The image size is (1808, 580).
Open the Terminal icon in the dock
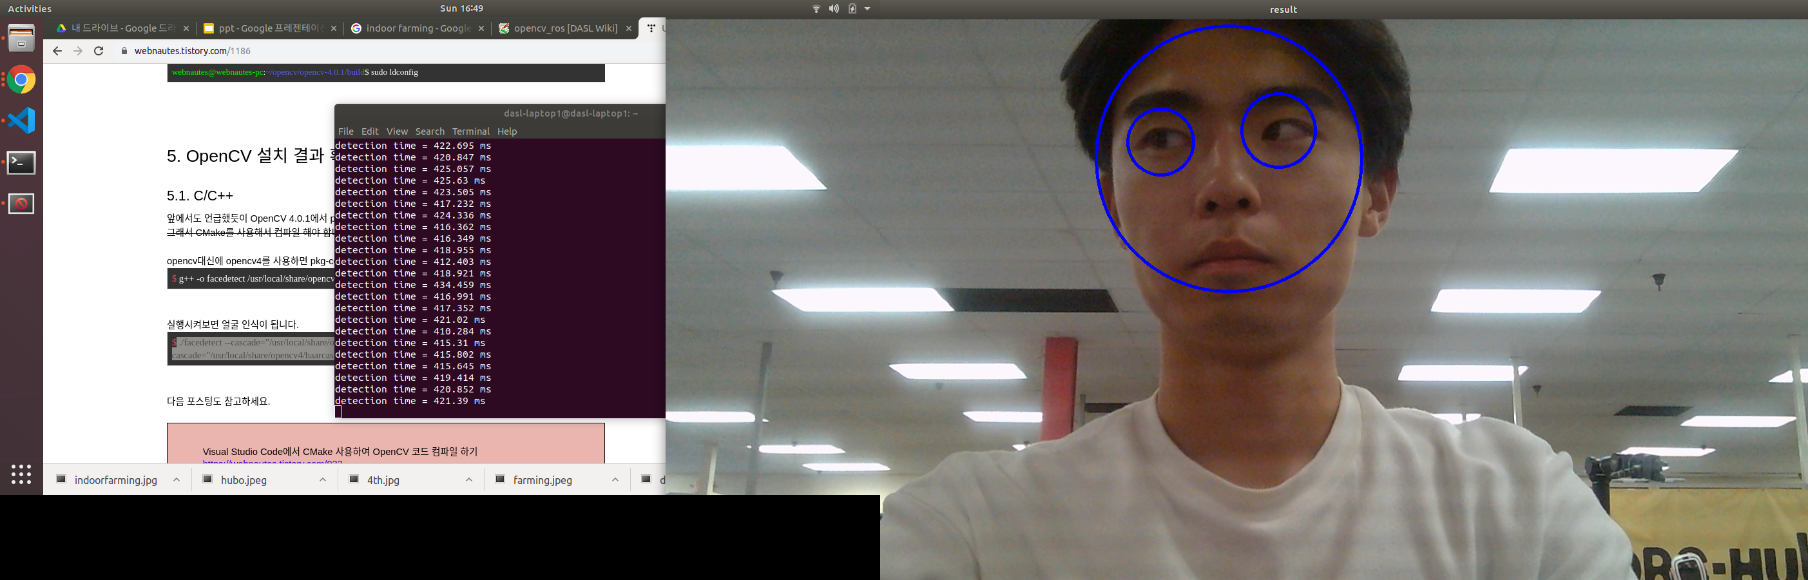click(21, 163)
